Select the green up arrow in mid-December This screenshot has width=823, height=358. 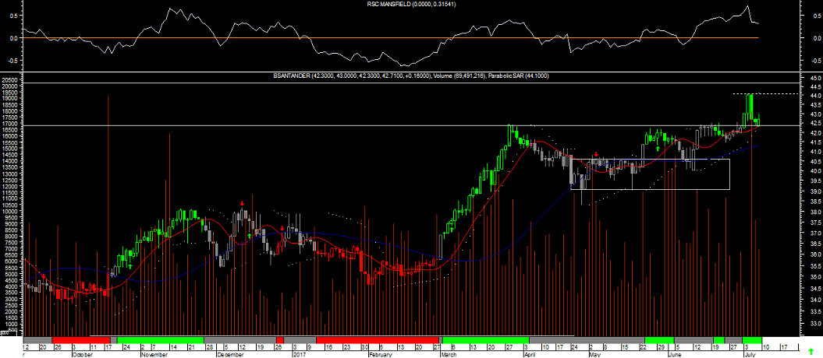pos(250,235)
